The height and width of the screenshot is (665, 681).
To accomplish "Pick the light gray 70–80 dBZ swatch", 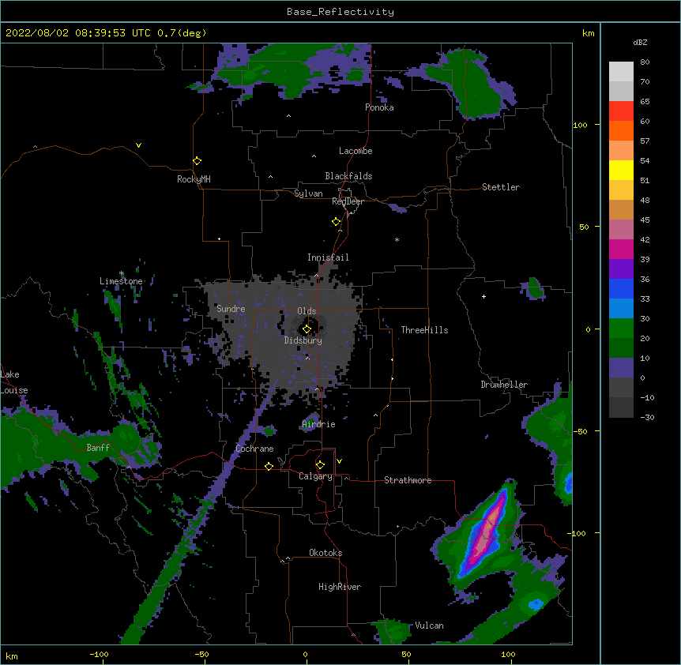I will click(621, 72).
